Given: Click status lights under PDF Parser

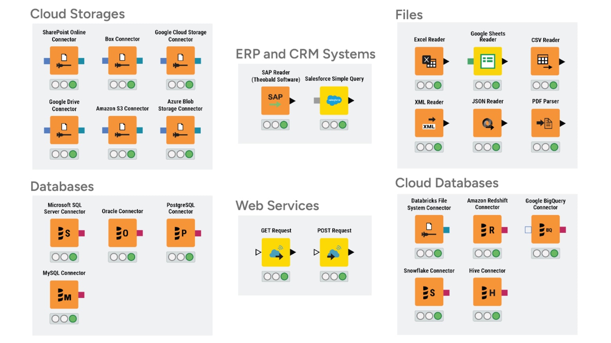Looking at the screenshot, I should click(545, 147).
